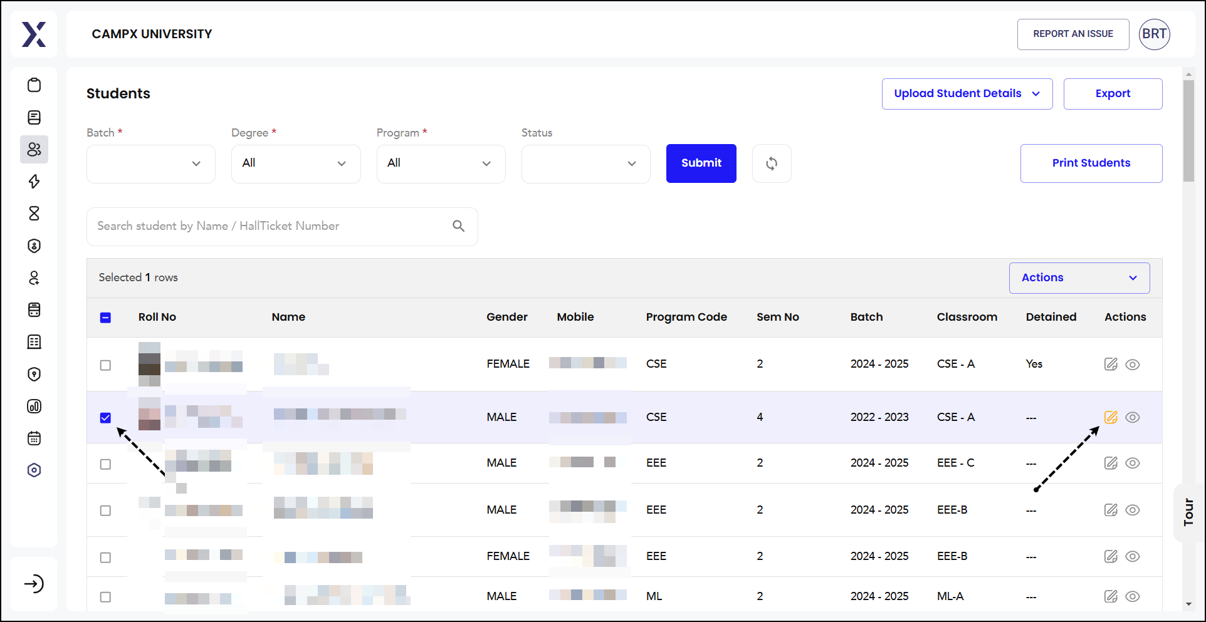Click the search magnifier icon
Viewport: 1206px width, 622px height.
pos(459,226)
